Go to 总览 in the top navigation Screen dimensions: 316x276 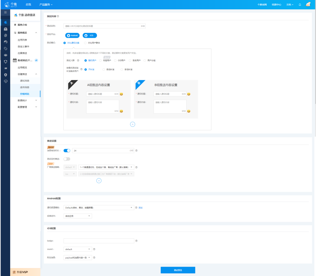(28, 5)
